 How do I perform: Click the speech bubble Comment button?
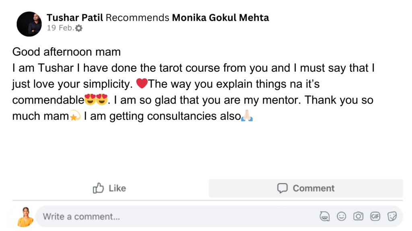306,188
